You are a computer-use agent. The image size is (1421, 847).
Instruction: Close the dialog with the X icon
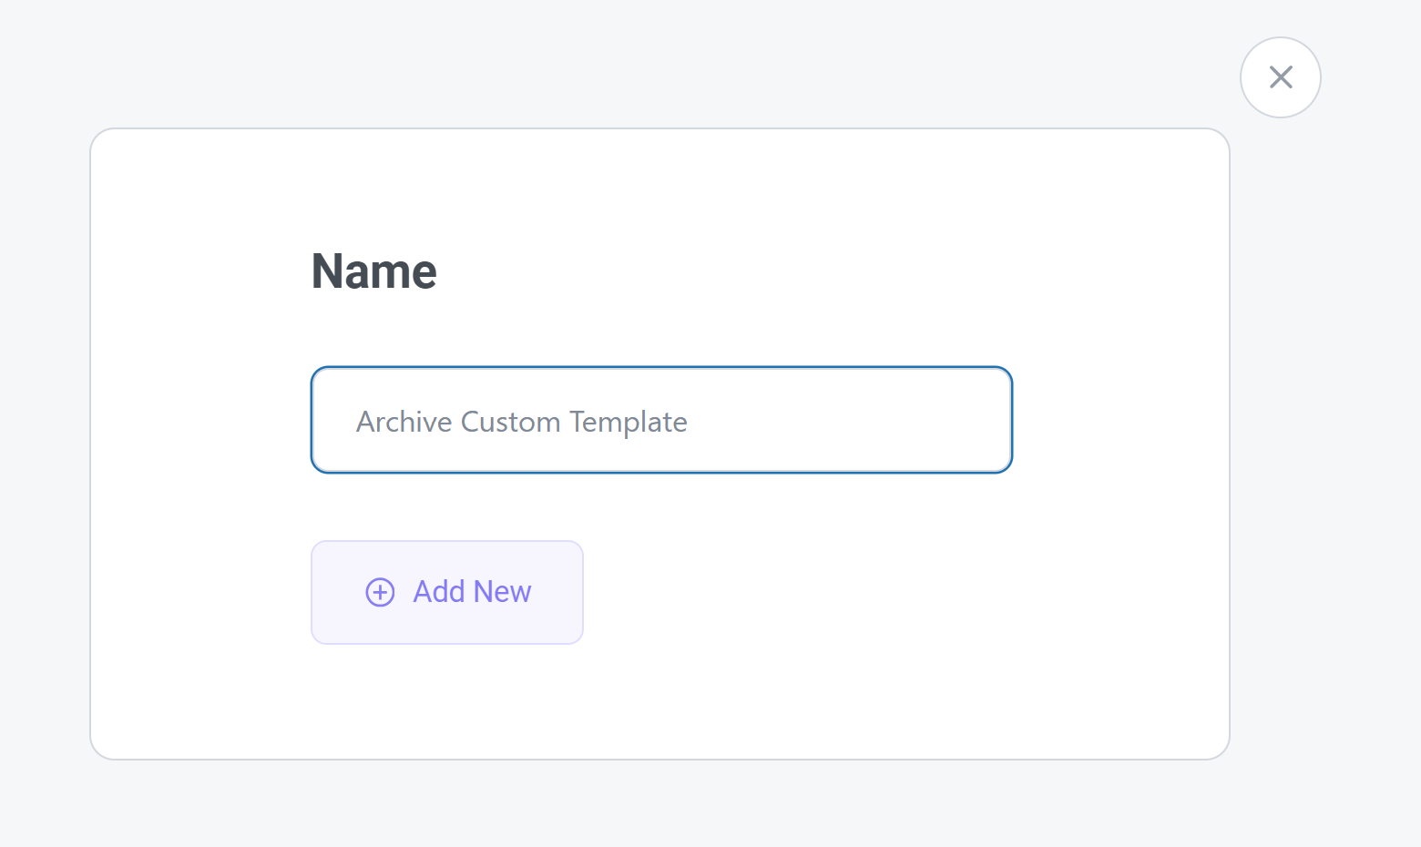[x=1280, y=77]
